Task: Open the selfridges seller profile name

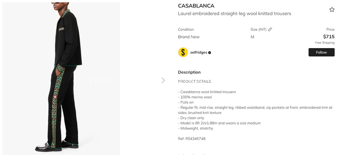Action: 198,52
